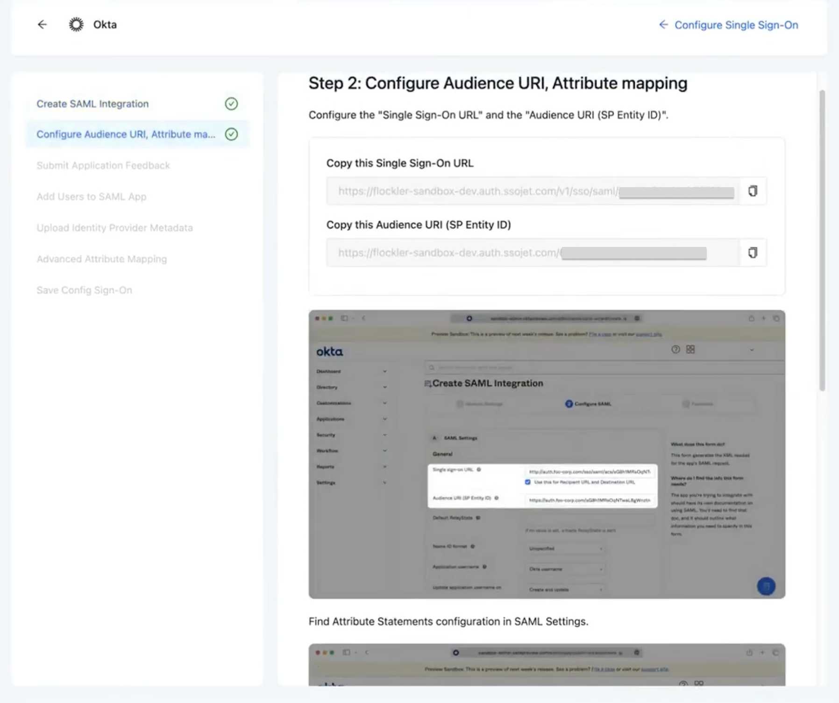Select the Save Config Sign-On step
Image resolution: width=839 pixels, height=703 pixels.
(84, 290)
